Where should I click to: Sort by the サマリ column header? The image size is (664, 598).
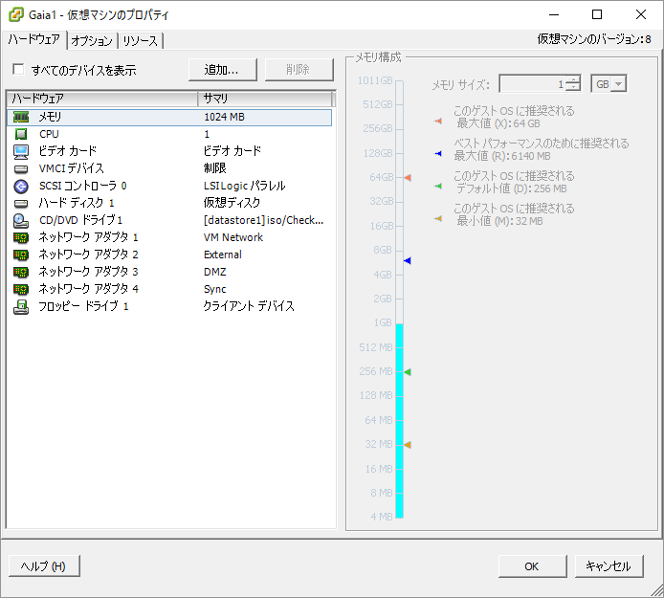coord(265,99)
